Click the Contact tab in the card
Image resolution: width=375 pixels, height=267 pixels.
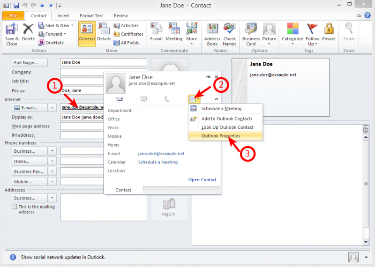coord(123,190)
